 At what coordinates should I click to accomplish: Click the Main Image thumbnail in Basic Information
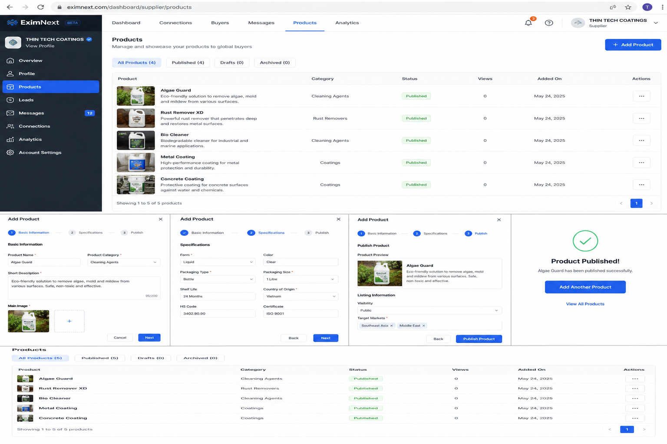tap(29, 321)
